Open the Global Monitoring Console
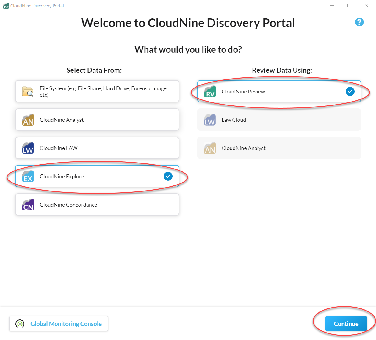 [x=59, y=324]
